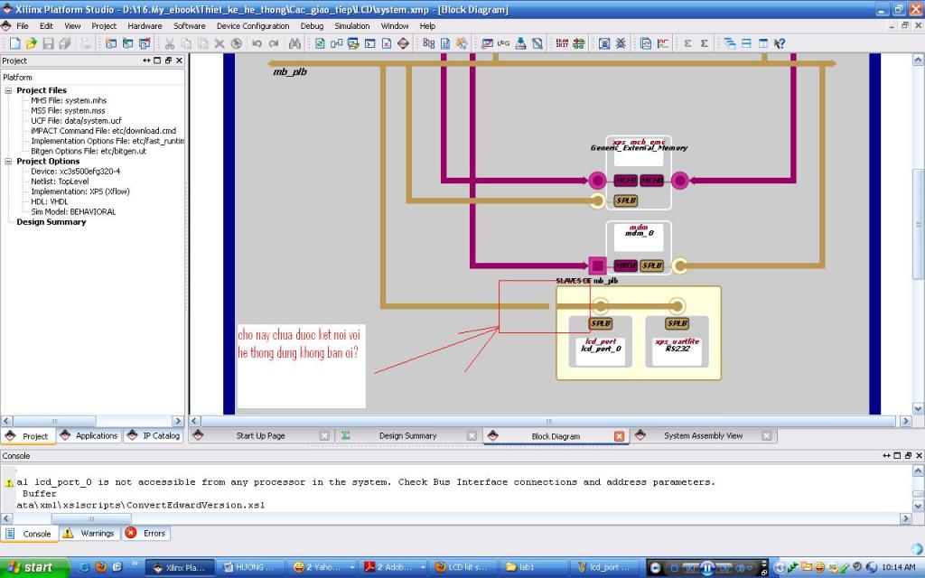Click the New Project toolbar icon

pos(14,43)
